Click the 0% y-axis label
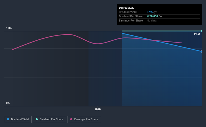This screenshot has width=206, height=127. point(8,103)
